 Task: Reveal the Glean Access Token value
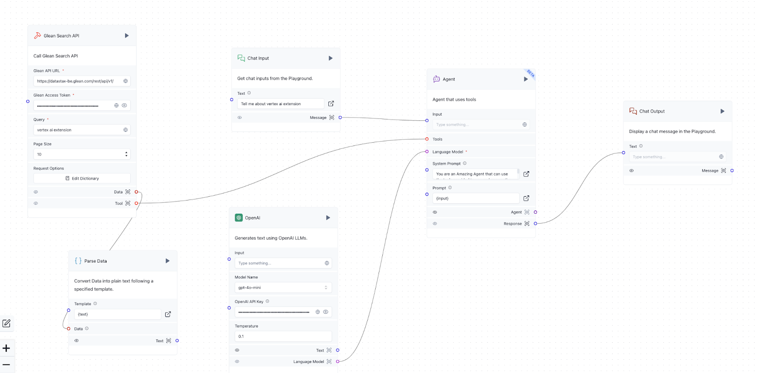pos(124,105)
